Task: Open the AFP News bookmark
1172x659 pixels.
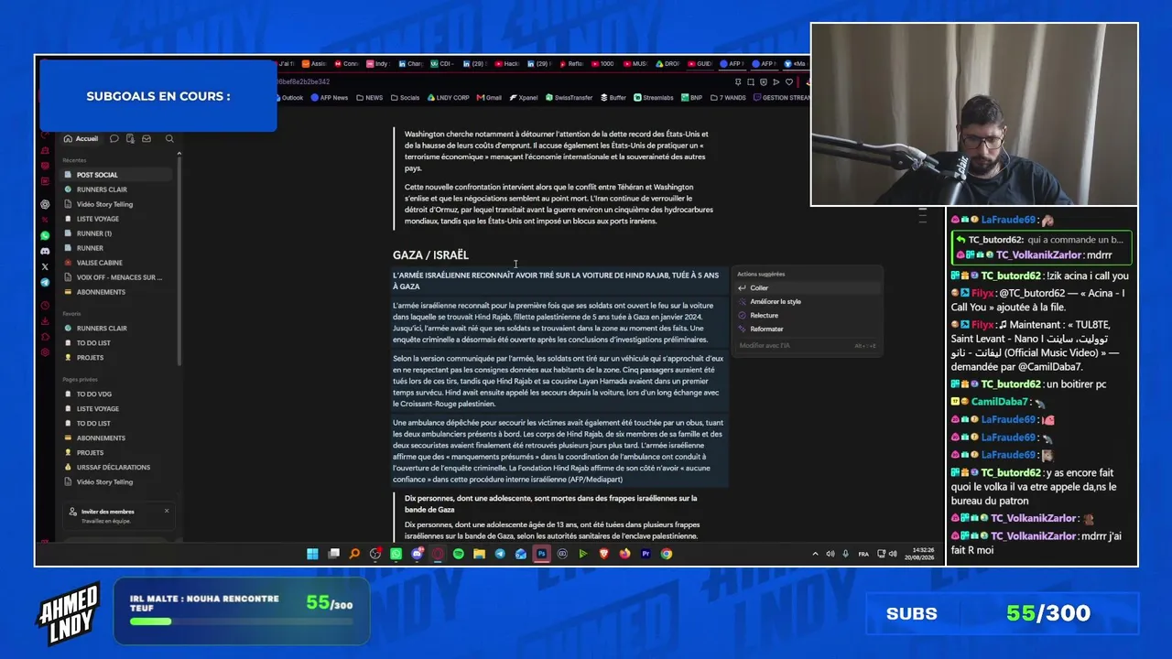Action: [x=330, y=98]
